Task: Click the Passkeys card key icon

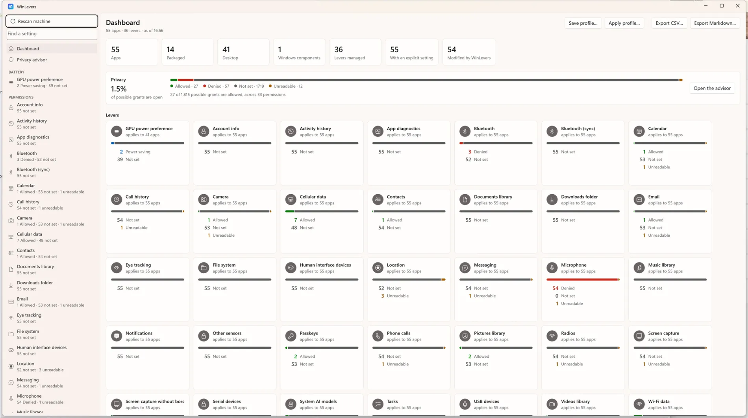Action: pyautogui.click(x=291, y=336)
